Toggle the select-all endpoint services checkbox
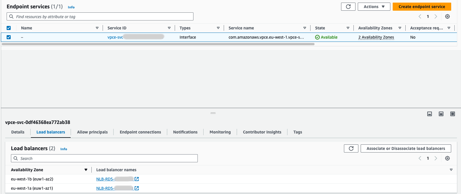 point(9,28)
